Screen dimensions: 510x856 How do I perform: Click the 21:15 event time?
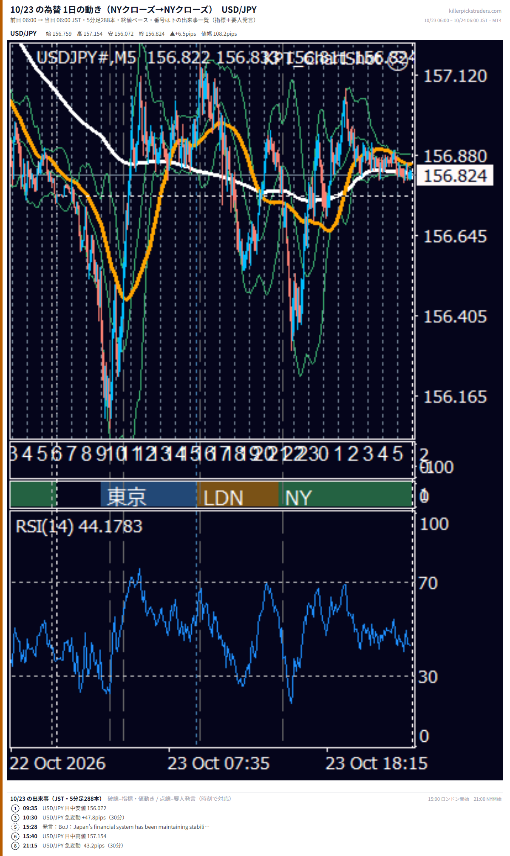tap(30, 845)
